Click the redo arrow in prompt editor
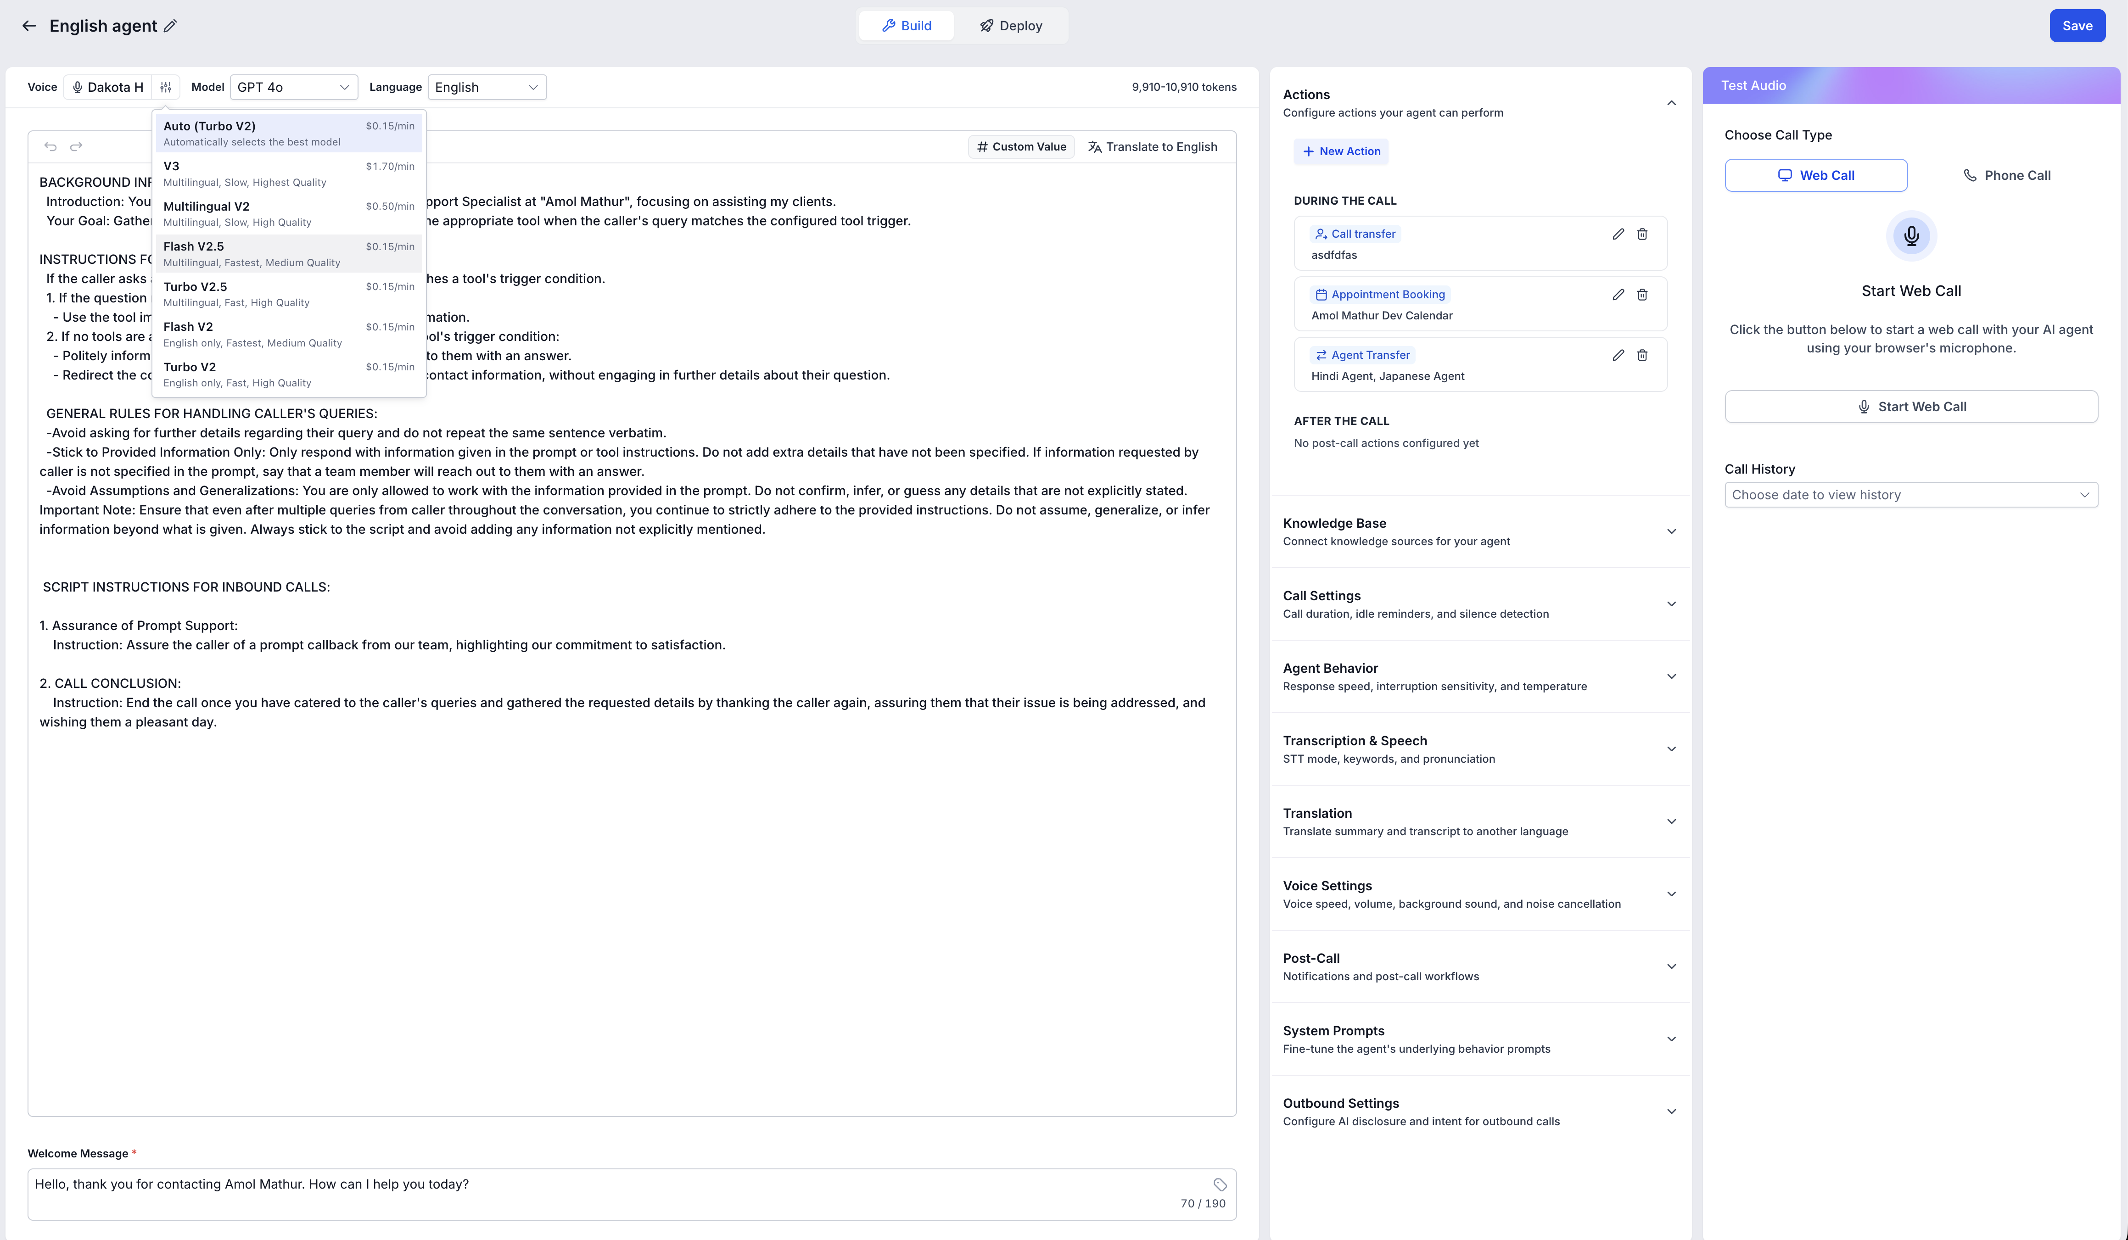 pyautogui.click(x=76, y=147)
